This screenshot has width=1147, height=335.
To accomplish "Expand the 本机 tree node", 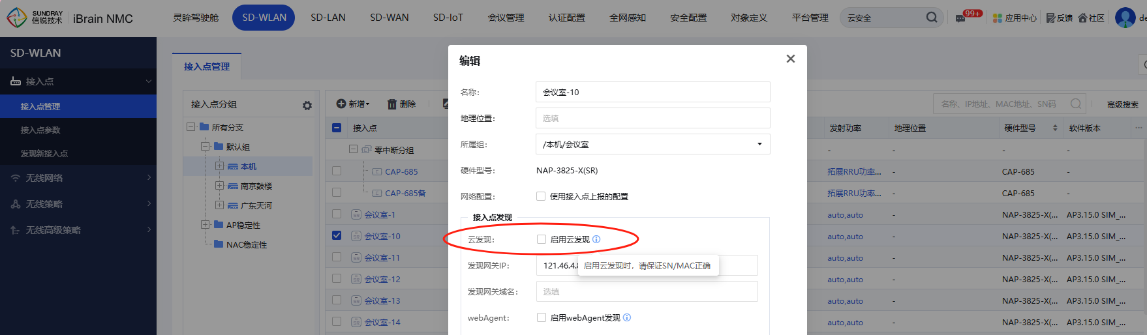I will coord(219,166).
